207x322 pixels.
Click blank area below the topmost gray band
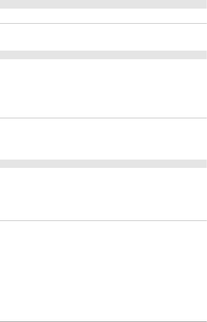pos(103,16)
